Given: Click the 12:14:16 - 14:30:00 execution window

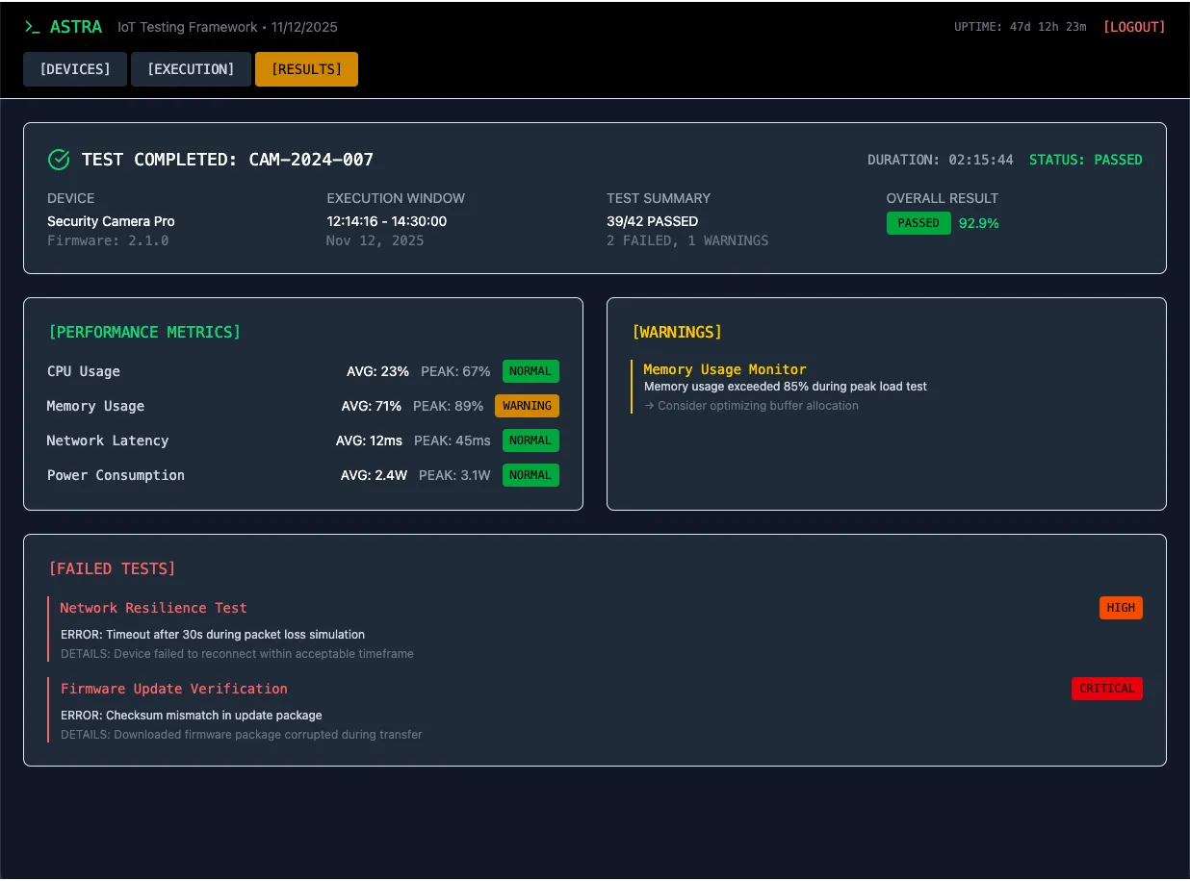Looking at the screenshot, I should (x=387, y=221).
